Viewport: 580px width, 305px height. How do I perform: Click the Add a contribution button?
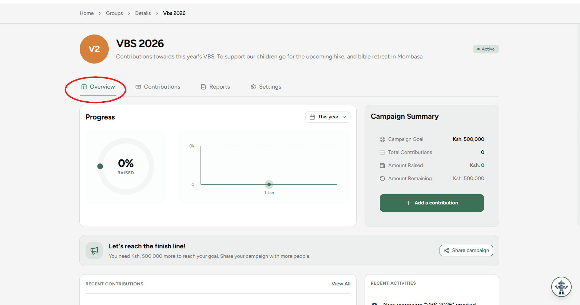tap(432, 203)
